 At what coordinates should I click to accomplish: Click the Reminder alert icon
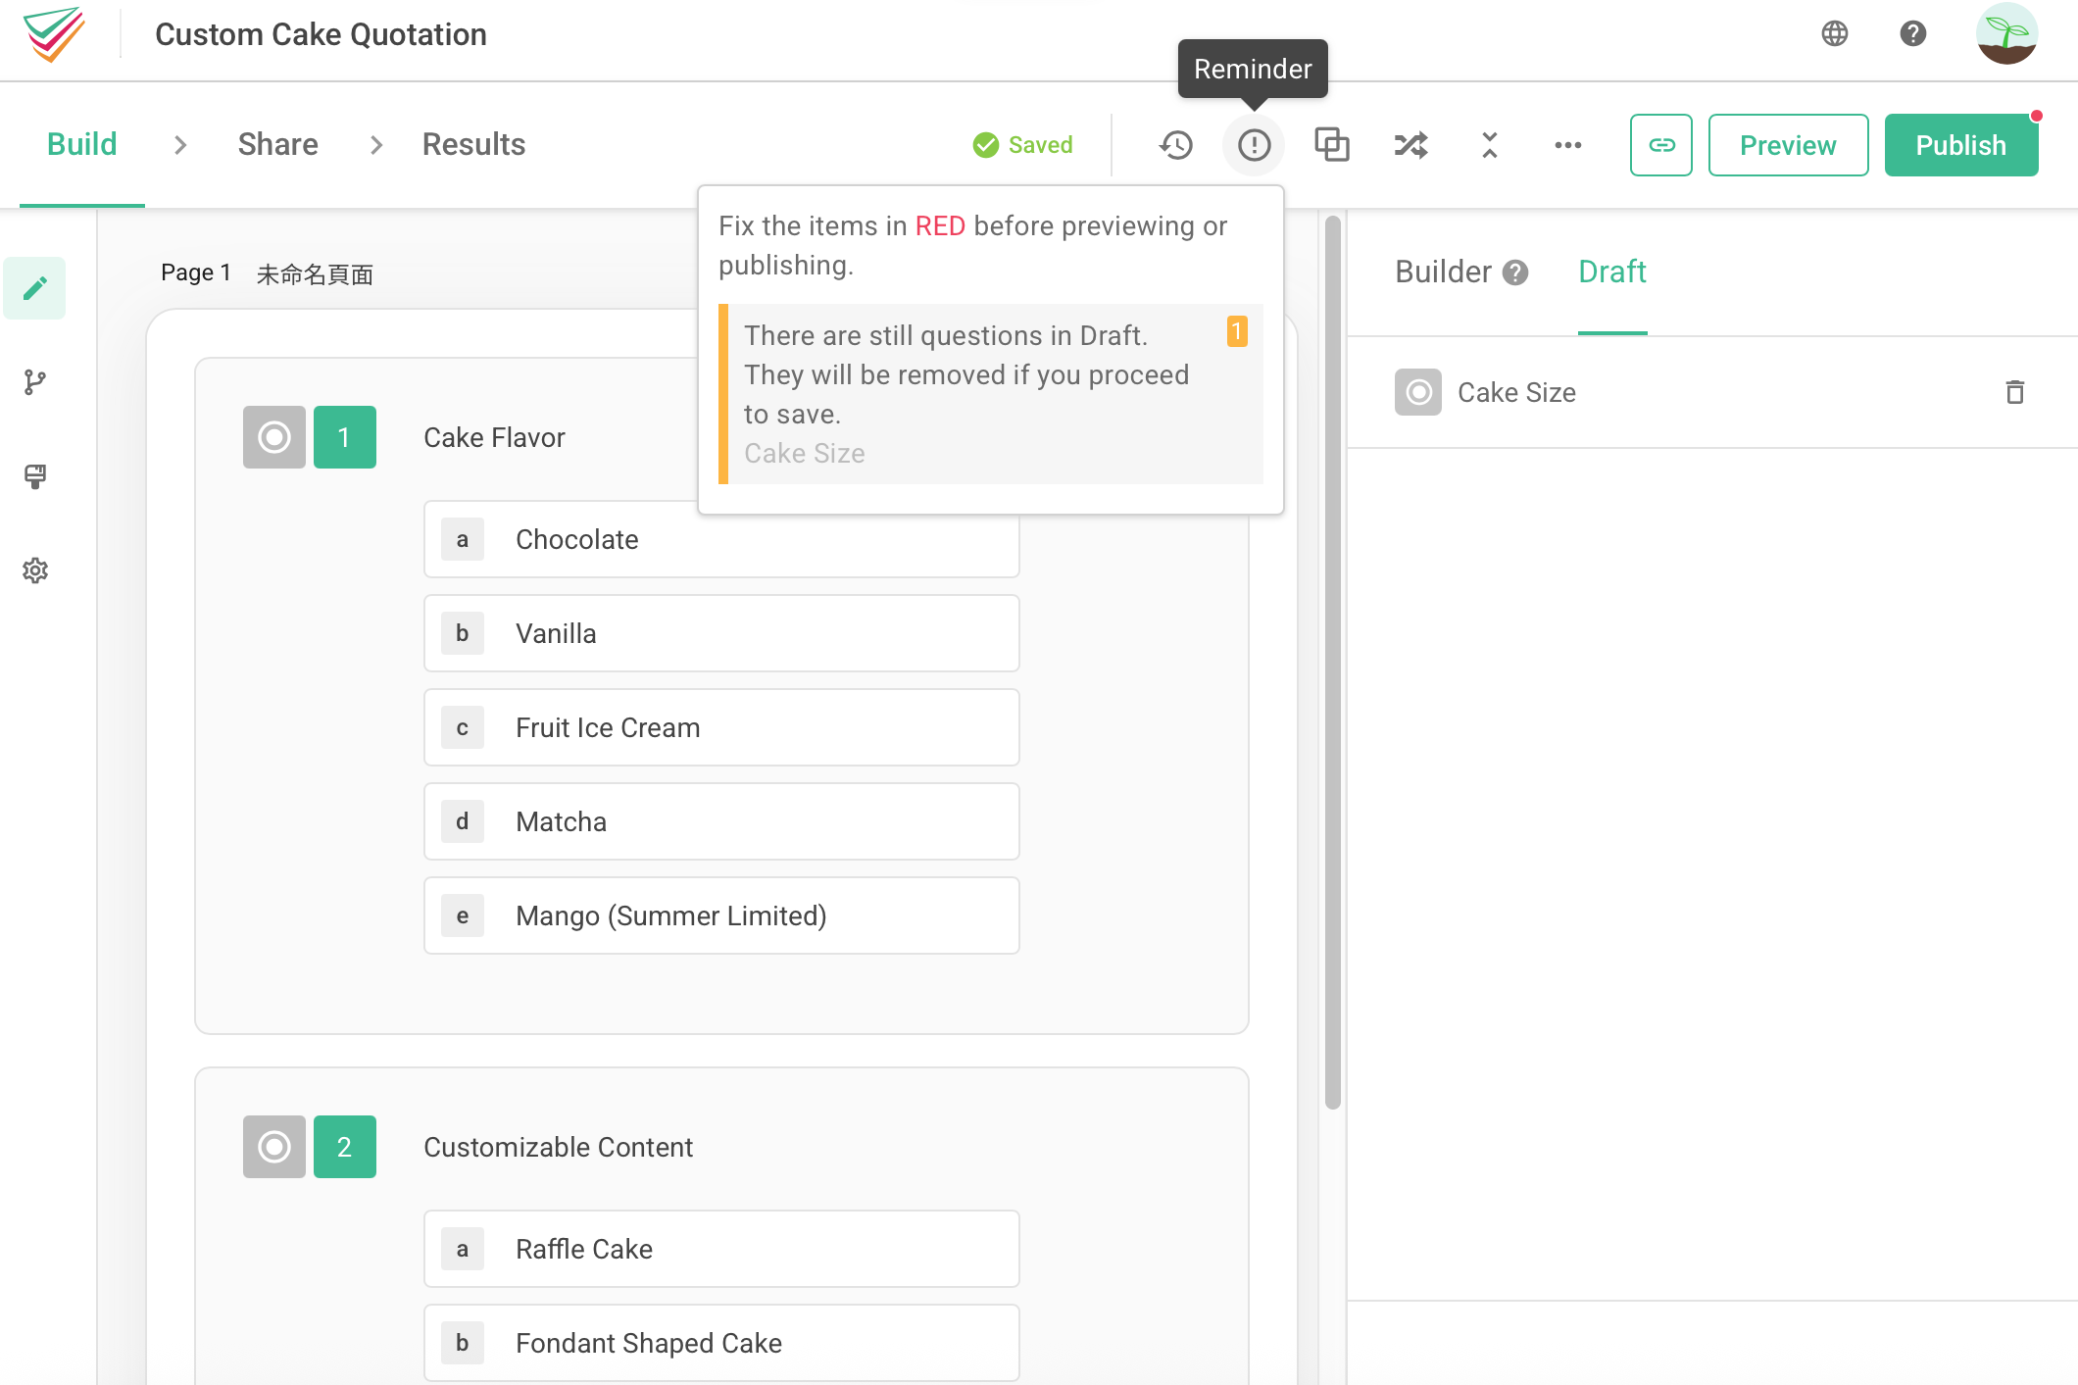[1254, 145]
